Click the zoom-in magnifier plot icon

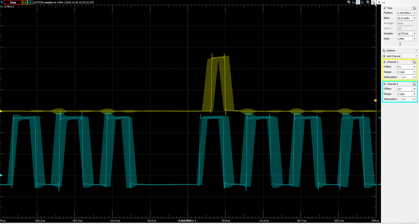click(x=349, y=2)
